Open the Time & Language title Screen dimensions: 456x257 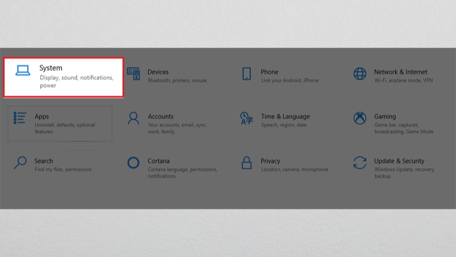click(286, 117)
